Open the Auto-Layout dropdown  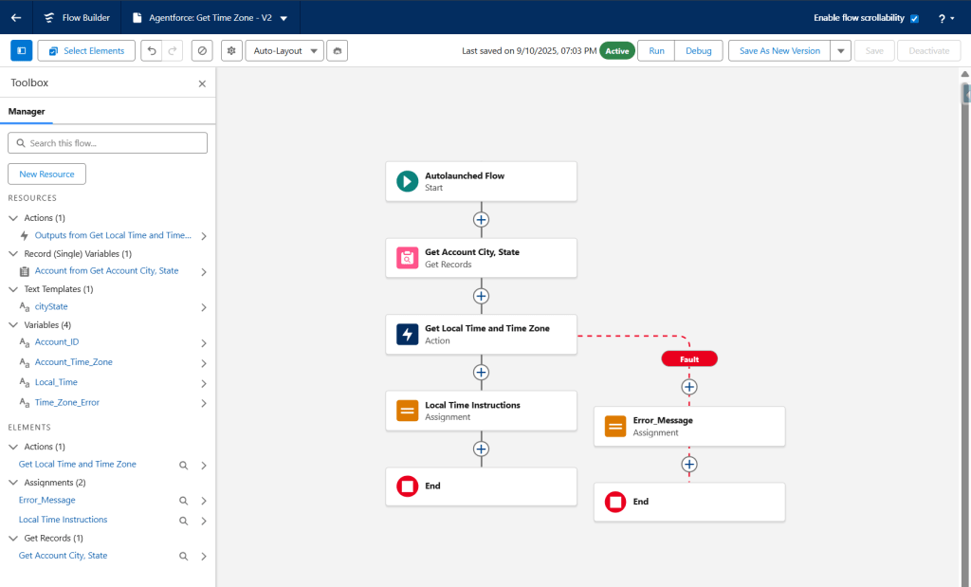[x=284, y=50]
